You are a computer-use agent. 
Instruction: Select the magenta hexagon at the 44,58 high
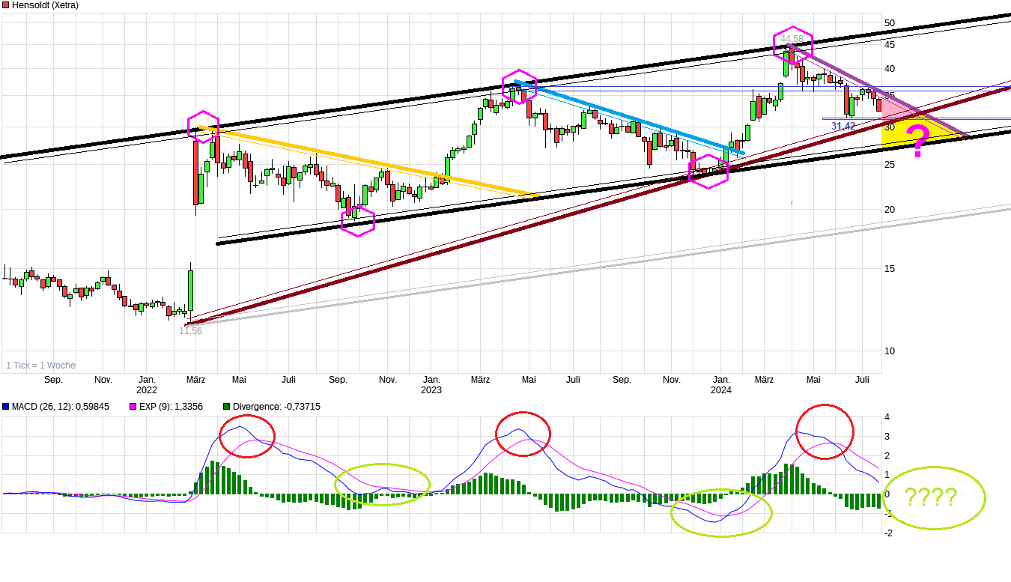(x=793, y=46)
